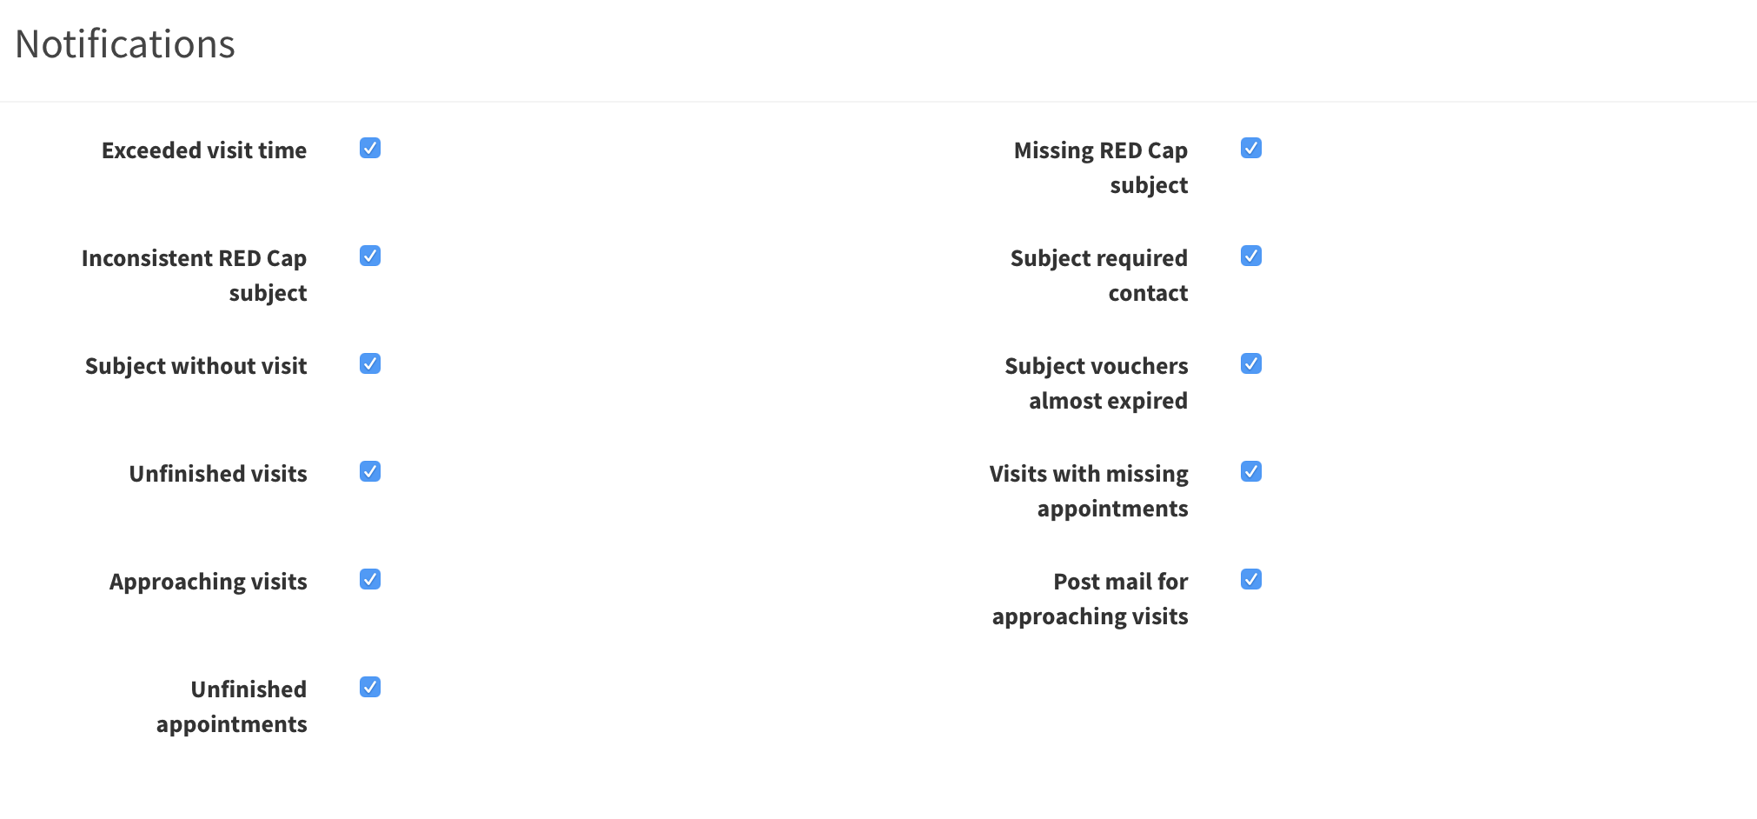
Task: Click the 'Missing RED Cap subject' label text
Action: tap(1101, 167)
